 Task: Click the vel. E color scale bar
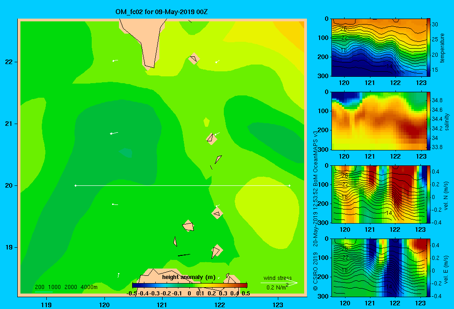coord(428,268)
